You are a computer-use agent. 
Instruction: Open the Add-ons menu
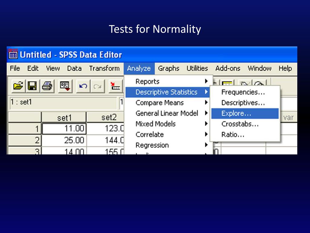click(x=228, y=68)
